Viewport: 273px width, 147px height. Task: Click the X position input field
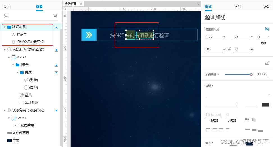click(214, 37)
